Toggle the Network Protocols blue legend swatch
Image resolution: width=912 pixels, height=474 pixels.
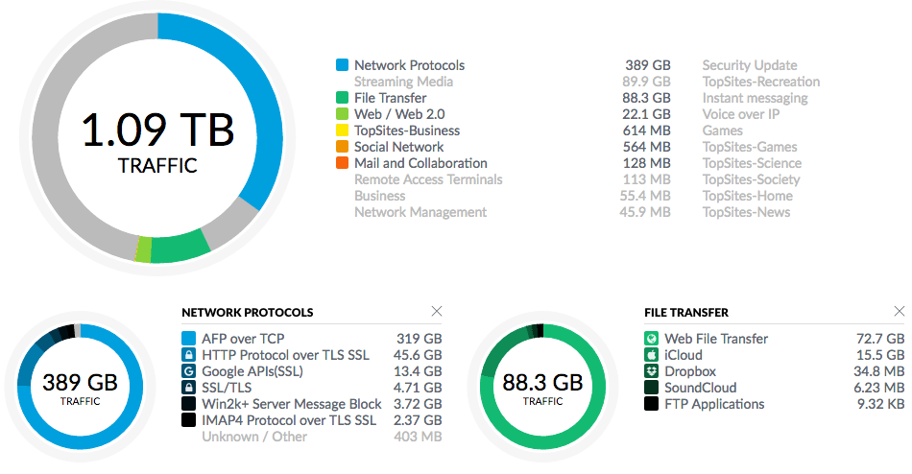pyautogui.click(x=342, y=64)
